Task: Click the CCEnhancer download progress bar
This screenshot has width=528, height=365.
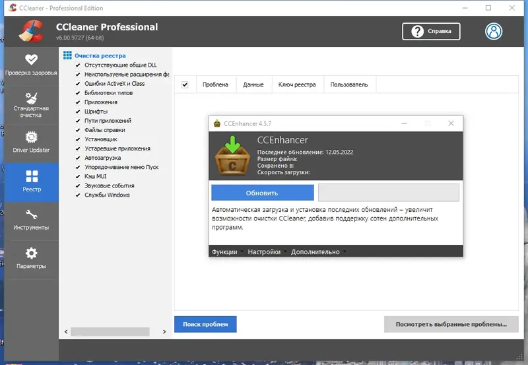Action: [x=389, y=193]
